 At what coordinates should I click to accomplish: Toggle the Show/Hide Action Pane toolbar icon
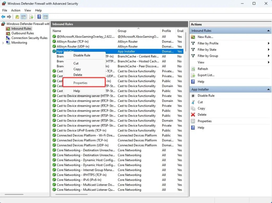pyautogui.click(x=45, y=17)
